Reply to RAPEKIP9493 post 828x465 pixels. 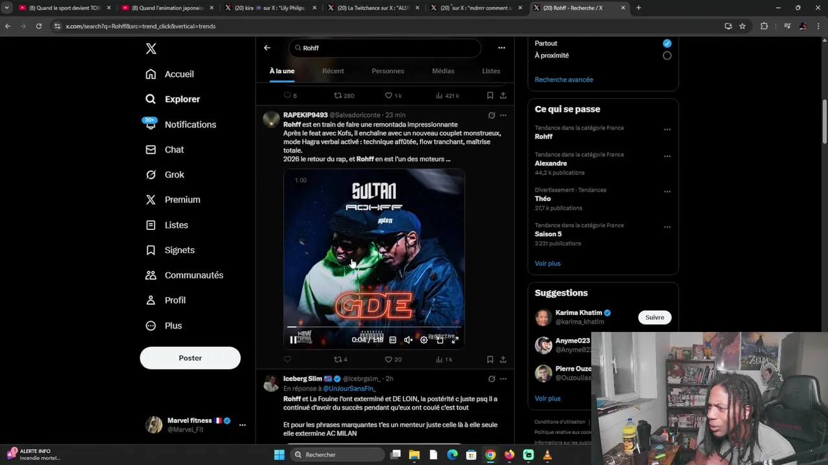pos(287,360)
